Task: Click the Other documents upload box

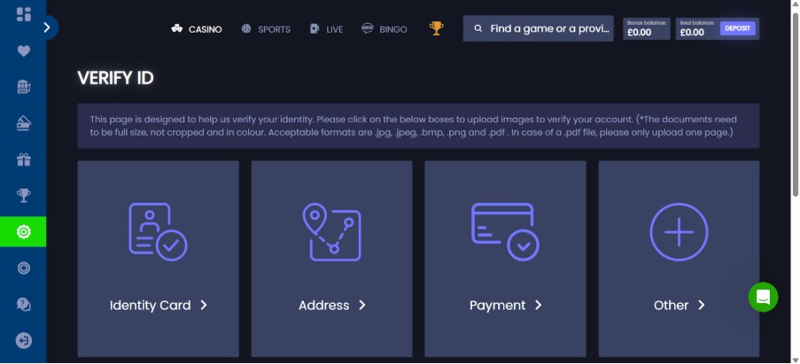Action: (679, 259)
